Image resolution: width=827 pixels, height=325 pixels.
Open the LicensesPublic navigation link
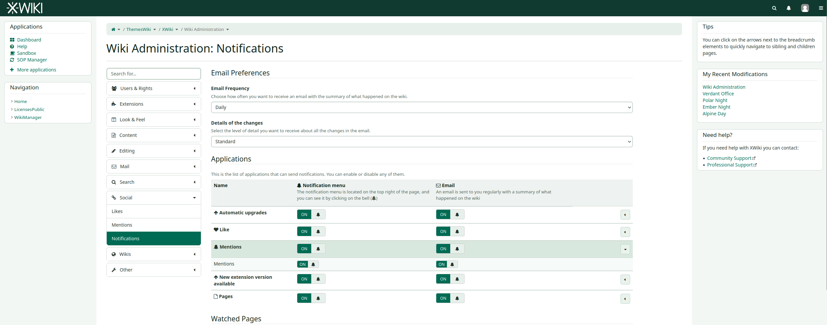point(29,109)
